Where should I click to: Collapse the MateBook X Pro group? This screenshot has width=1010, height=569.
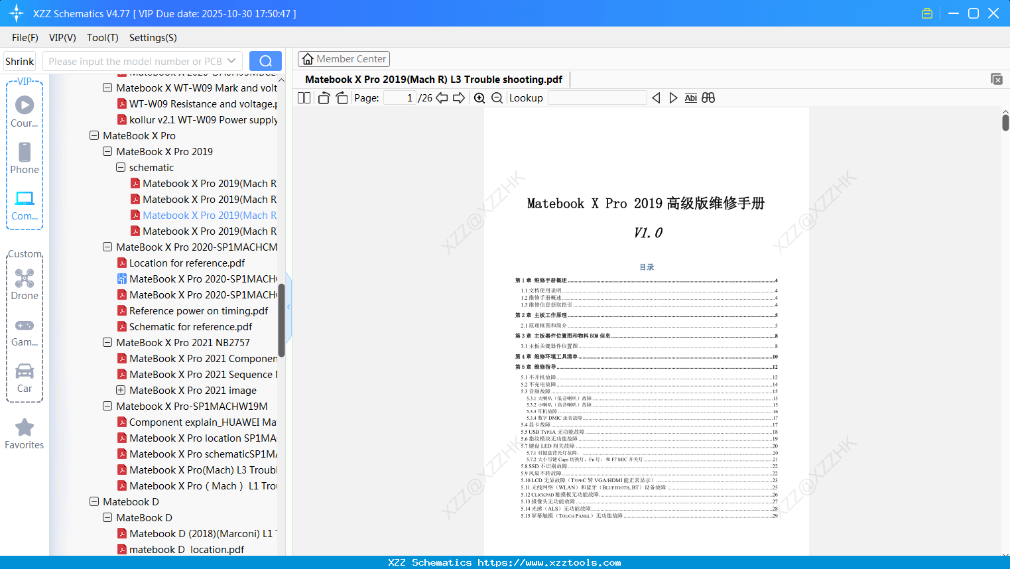pyautogui.click(x=94, y=136)
